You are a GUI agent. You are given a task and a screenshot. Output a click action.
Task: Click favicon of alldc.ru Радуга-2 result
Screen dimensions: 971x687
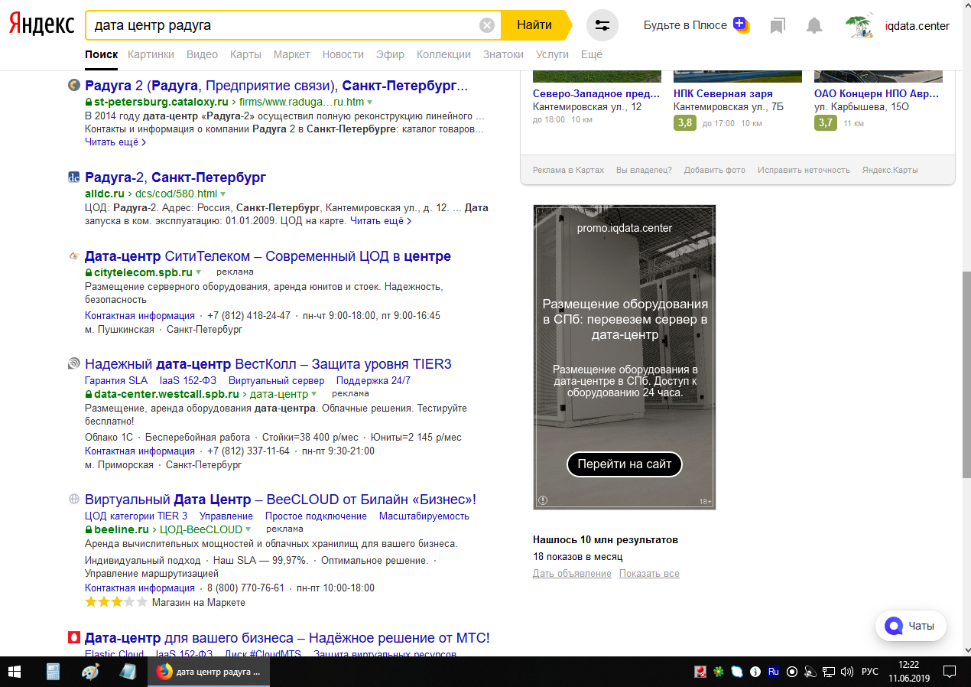pyautogui.click(x=74, y=177)
